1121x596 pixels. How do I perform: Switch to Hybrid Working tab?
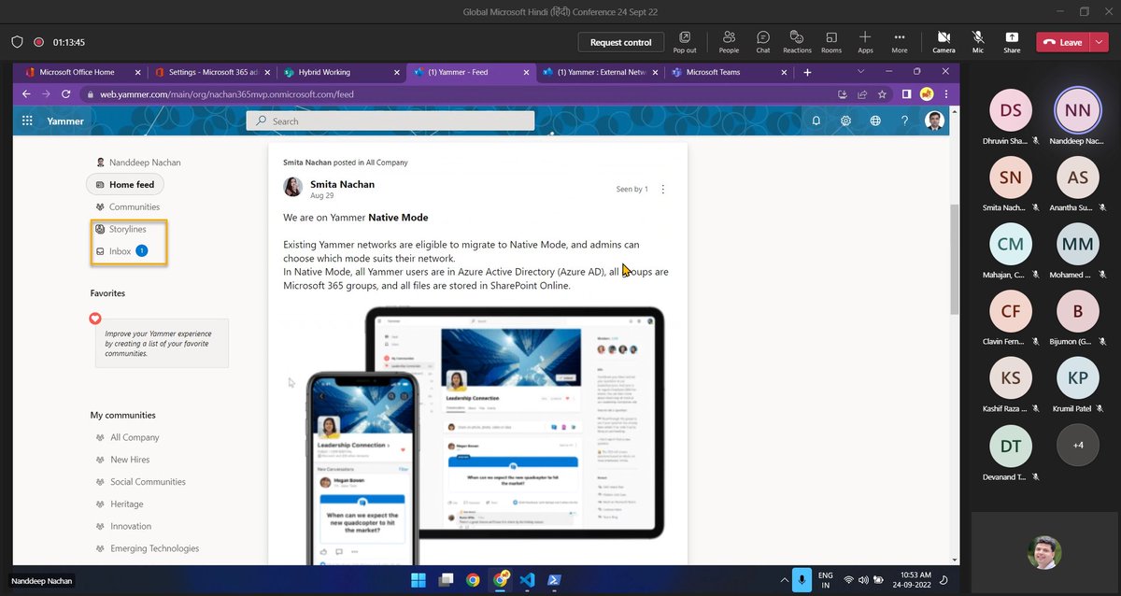342,72
